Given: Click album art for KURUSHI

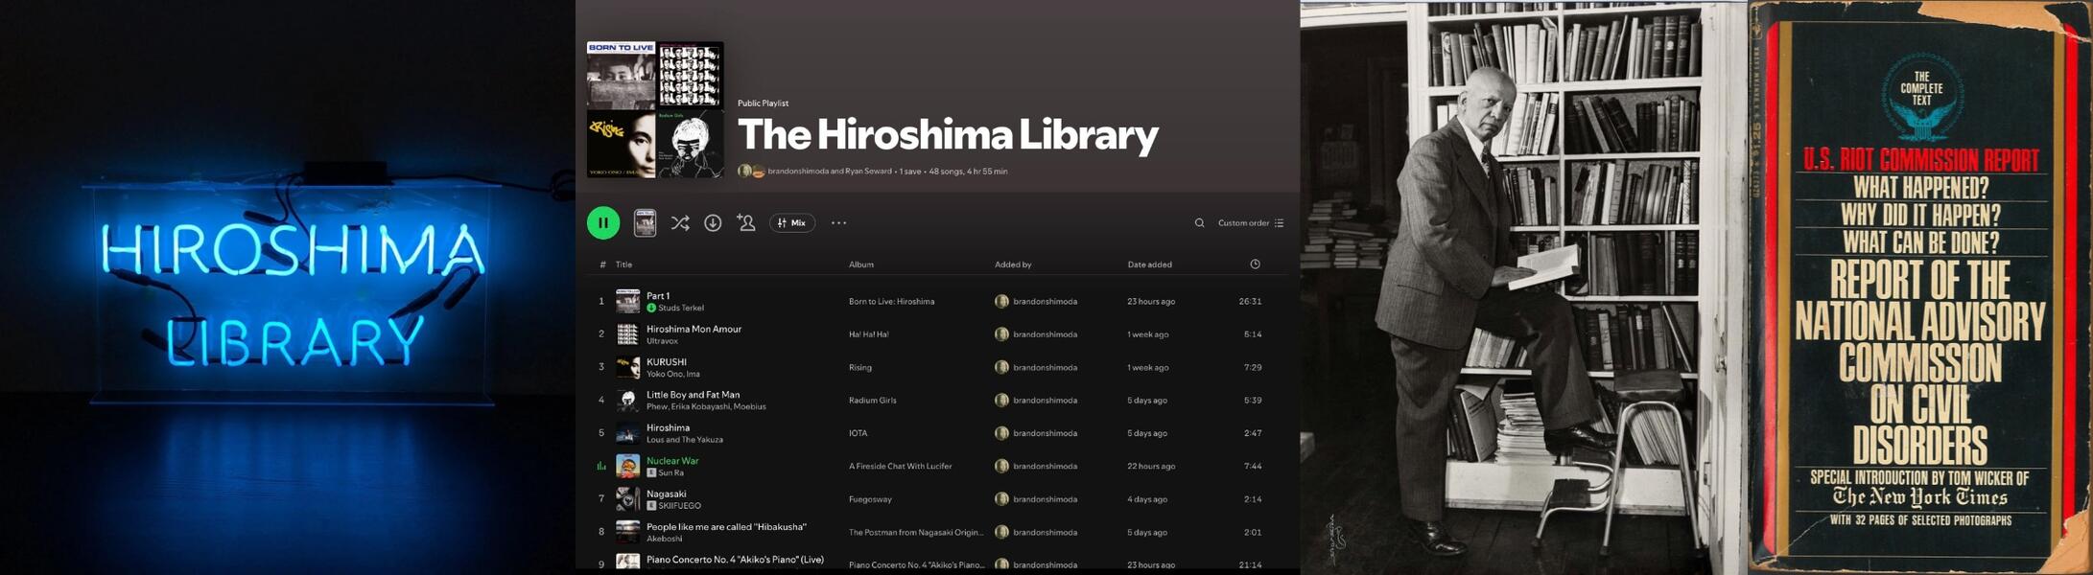Looking at the screenshot, I should [x=627, y=367].
